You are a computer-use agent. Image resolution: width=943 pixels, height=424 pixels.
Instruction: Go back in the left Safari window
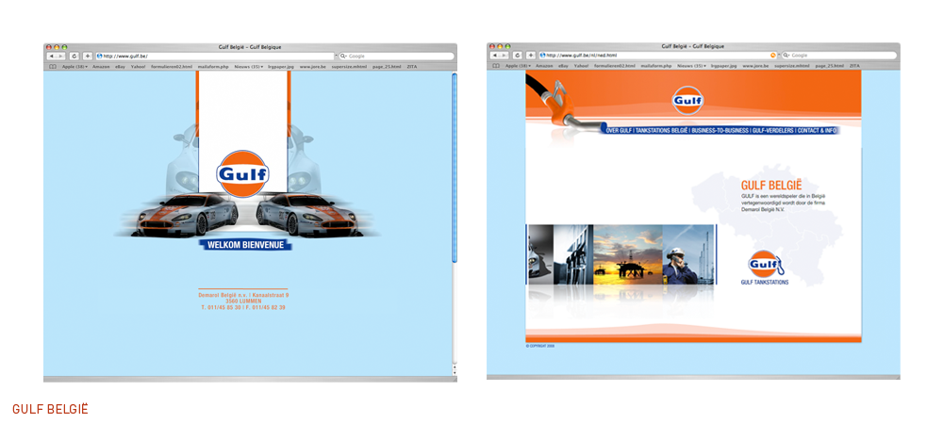click(50, 56)
